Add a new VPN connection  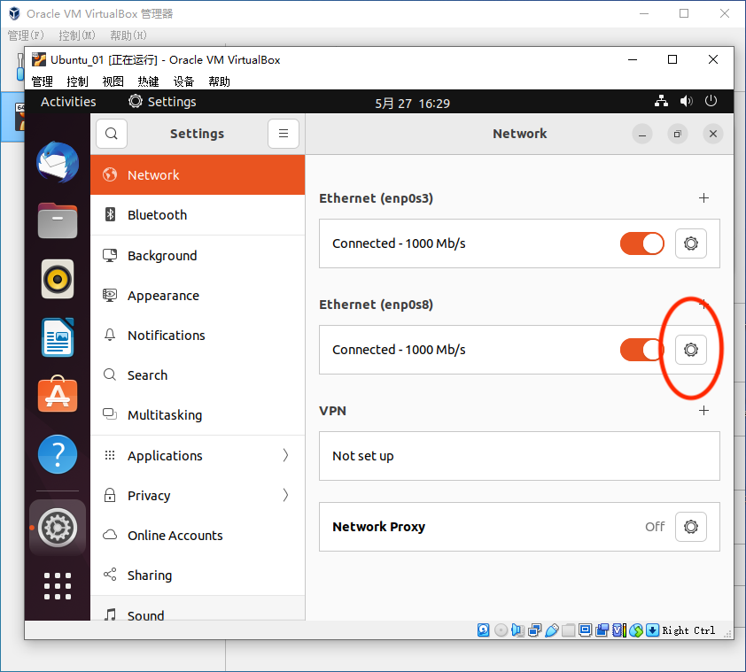tap(703, 411)
